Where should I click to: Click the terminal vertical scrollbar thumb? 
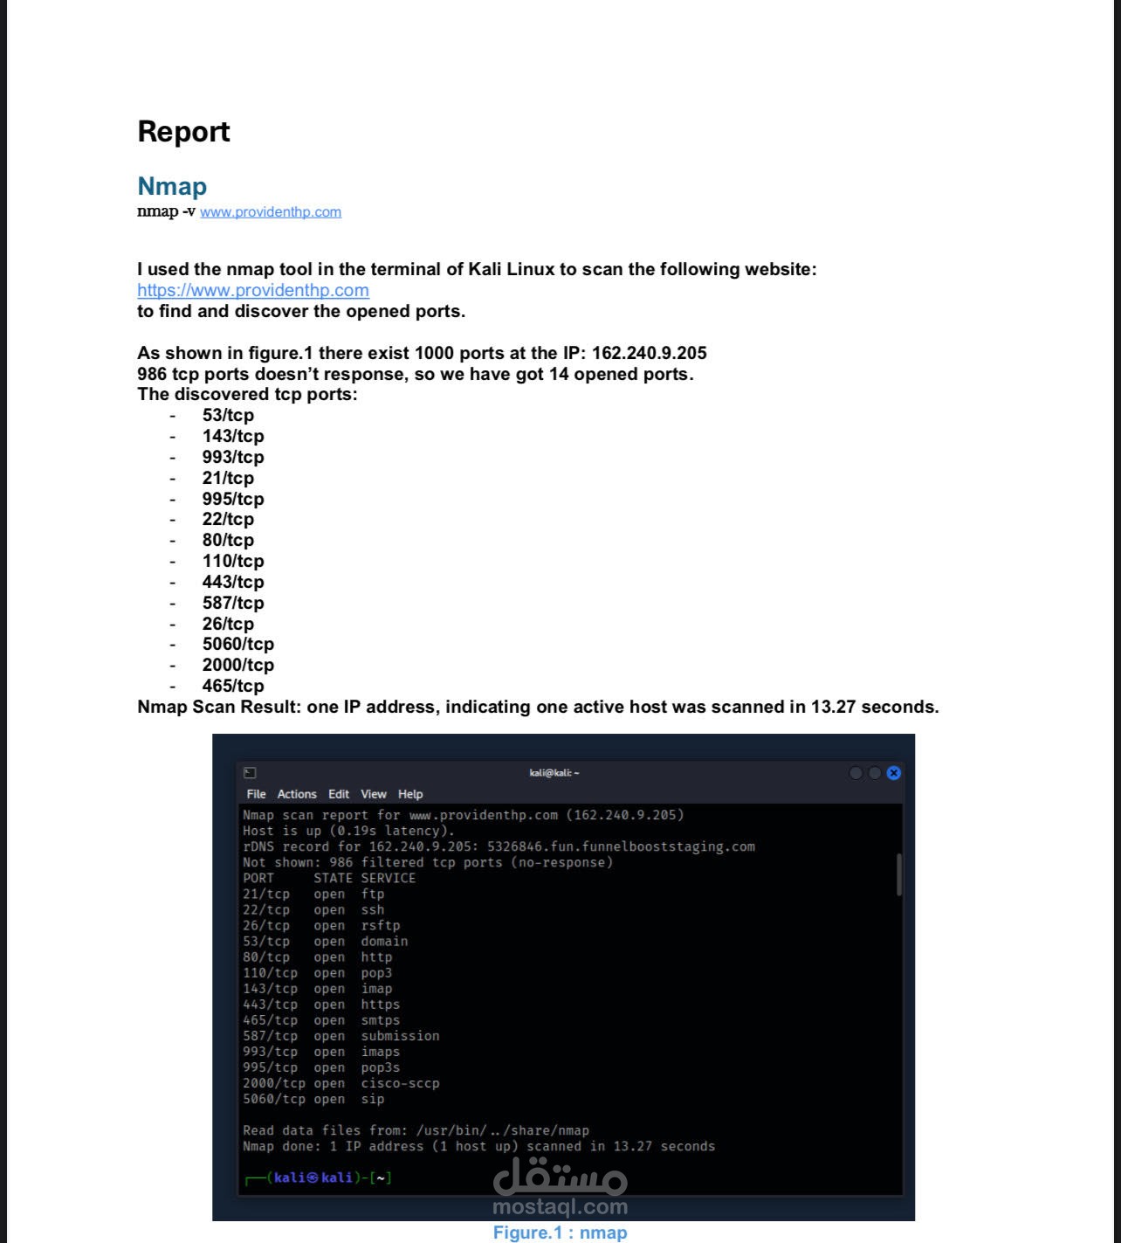pyautogui.click(x=898, y=874)
